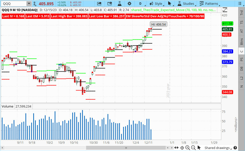
Task: Switch to the L2 sidebar tab
Action: click(x=242, y=78)
